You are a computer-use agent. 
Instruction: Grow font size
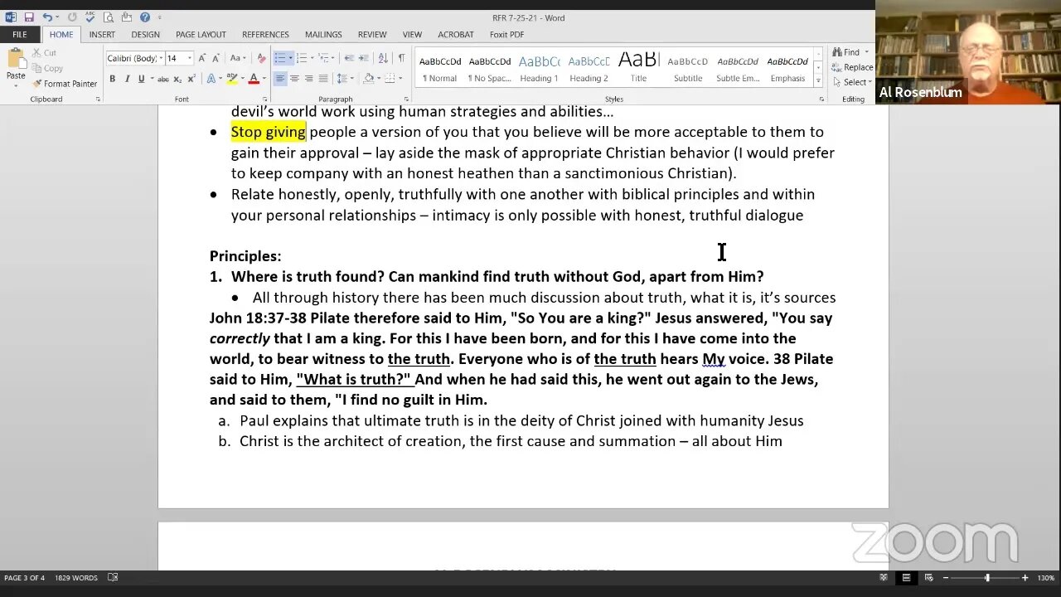click(x=203, y=58)
